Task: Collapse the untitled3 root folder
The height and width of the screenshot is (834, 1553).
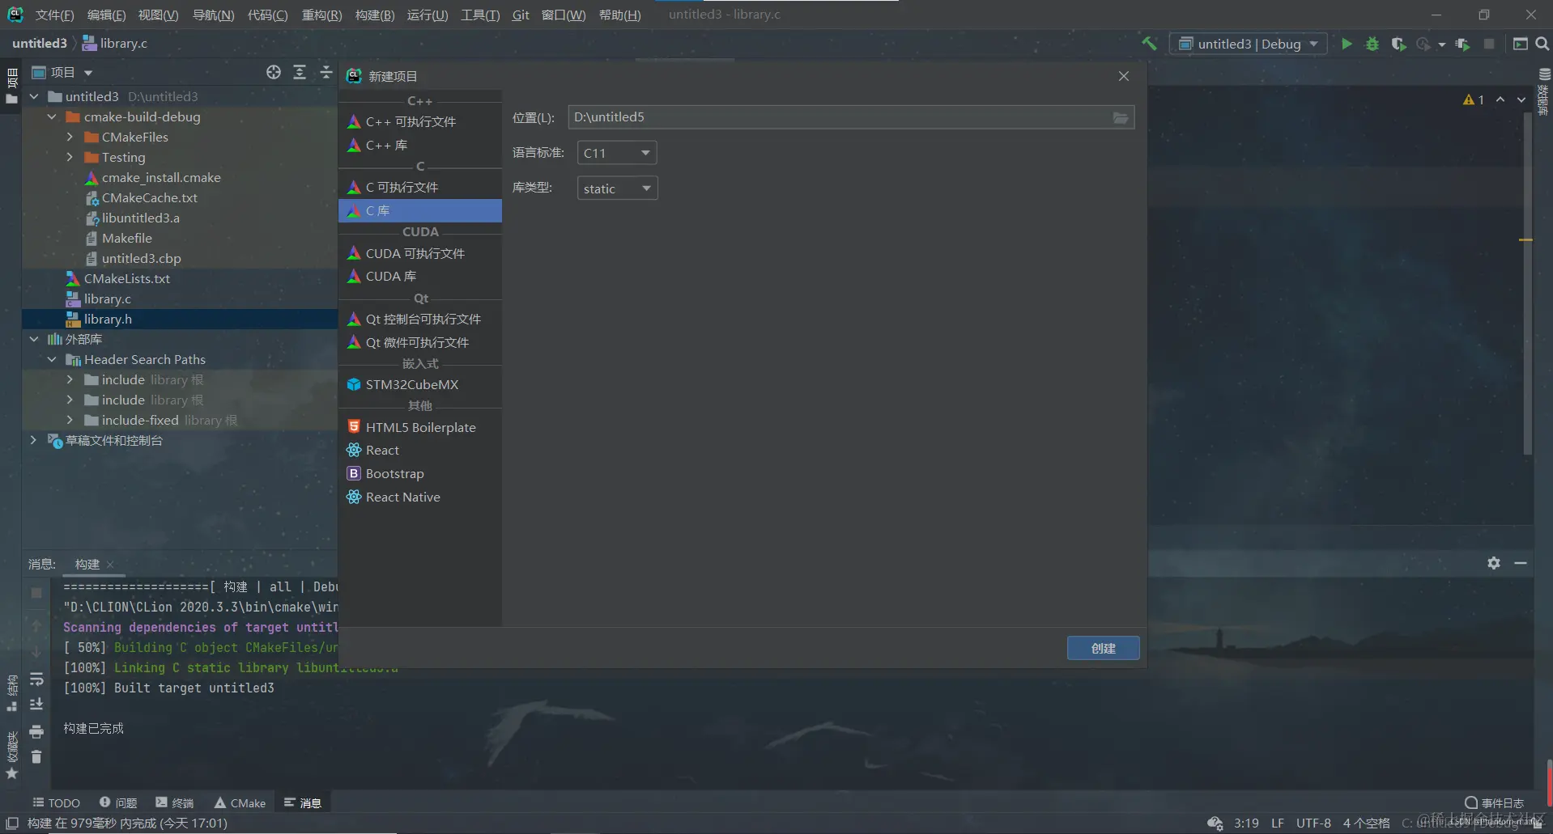Action: pyautogui.click(x=34, y=96)
